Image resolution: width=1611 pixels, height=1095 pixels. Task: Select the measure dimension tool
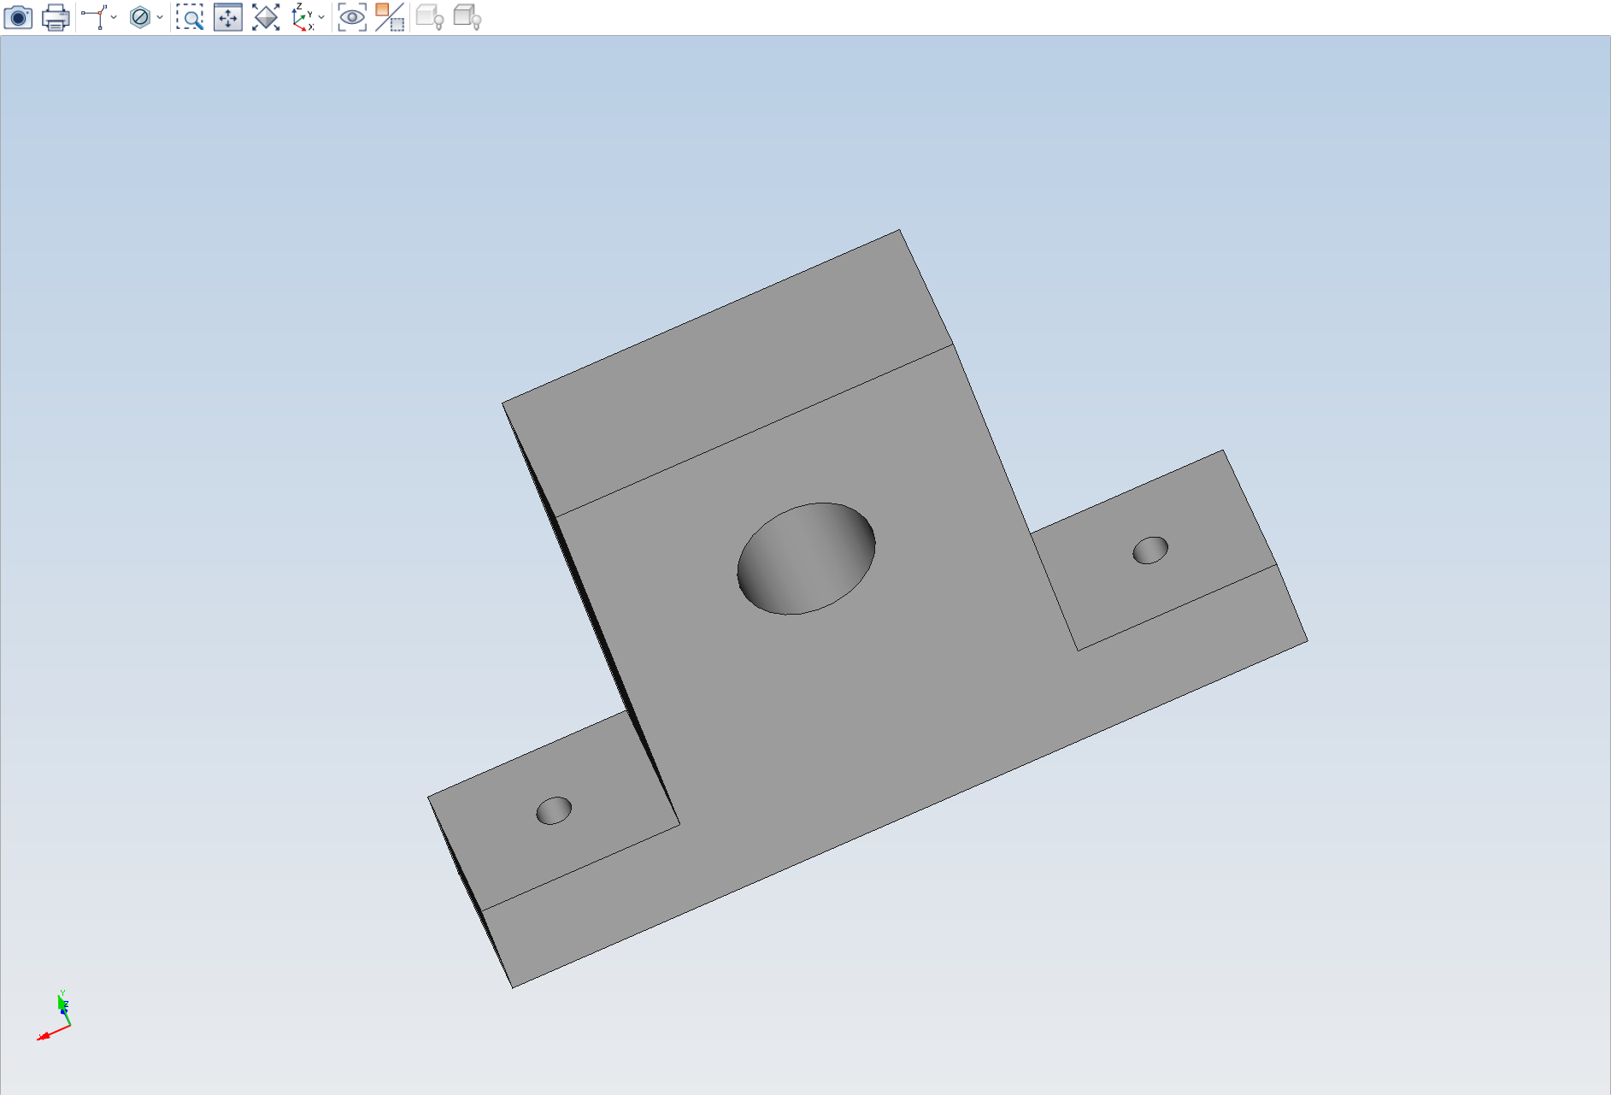94,17
